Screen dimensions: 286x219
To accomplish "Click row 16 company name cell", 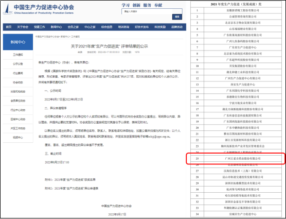I will pyautogui.click(x=243, y=103).
